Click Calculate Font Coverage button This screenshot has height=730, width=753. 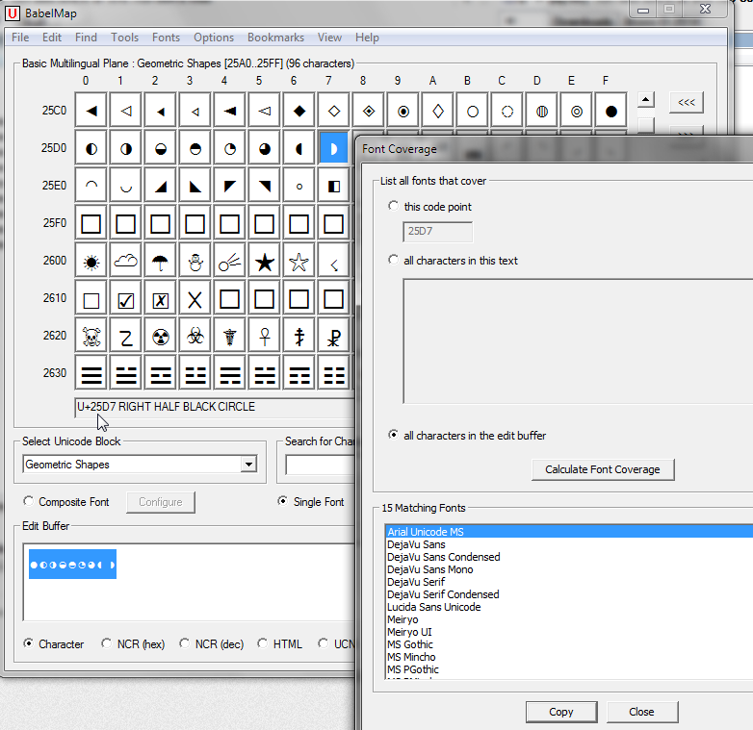[x=603, y=469]
